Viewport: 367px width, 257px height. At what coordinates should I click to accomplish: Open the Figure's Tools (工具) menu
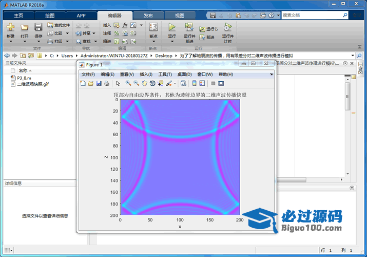coord(165,75)
